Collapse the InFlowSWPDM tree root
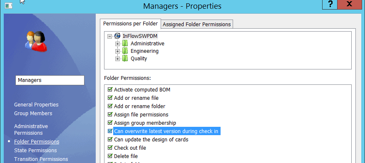Viewport: 365px width, 163px height. pos(109,36)
